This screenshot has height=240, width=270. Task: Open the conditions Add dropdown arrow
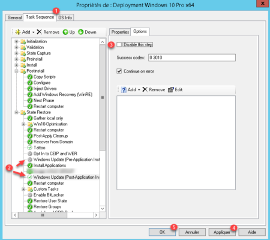click(139, 90)
